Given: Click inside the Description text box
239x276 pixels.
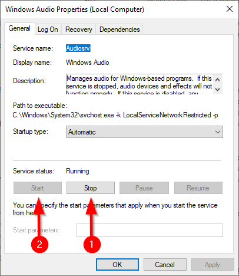Looking at the screenshot, I should point(140,84).
